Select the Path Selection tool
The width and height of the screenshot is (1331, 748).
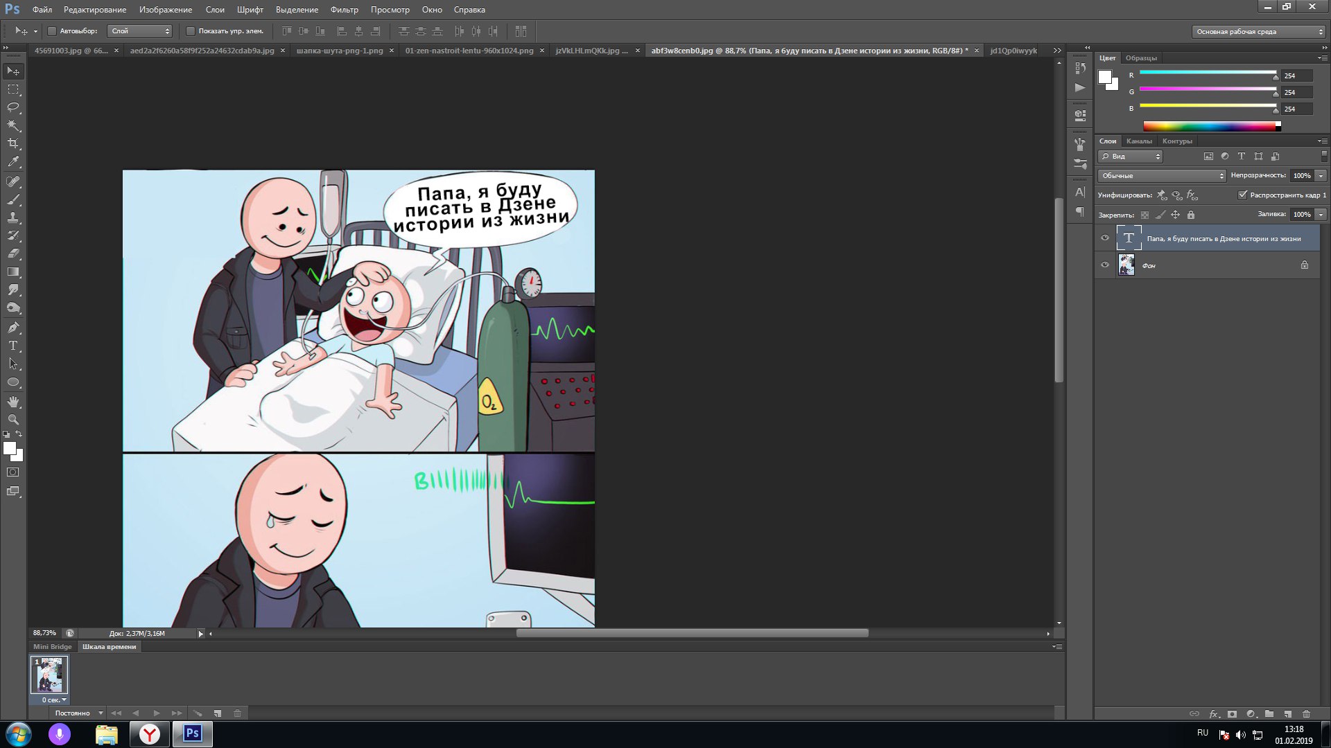13,364
